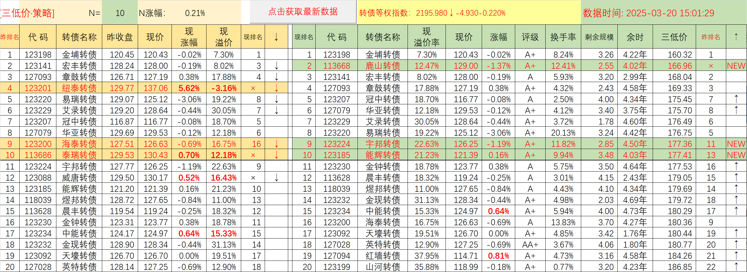Select the turnover rate 20.13%
This screenshot has height=272, width=747.
coord(563,133)
